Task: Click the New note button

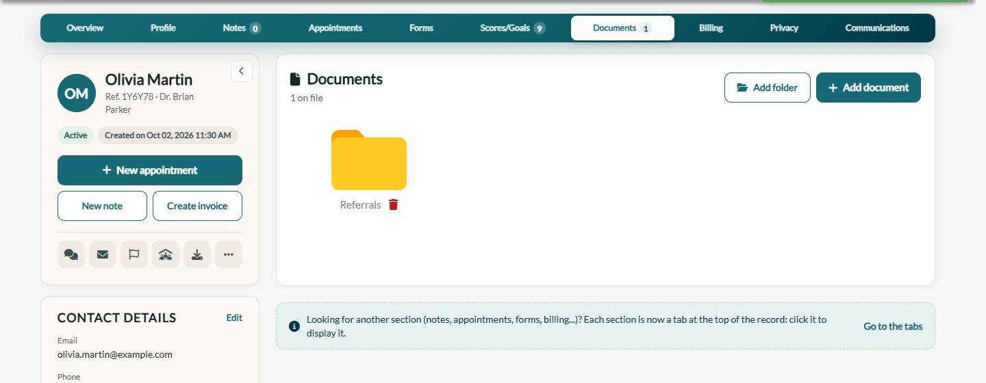Action: [x=102, y=206]
